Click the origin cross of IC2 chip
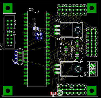The image size is (101, 98). point(37,49)
